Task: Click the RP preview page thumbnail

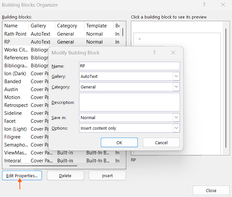Action: click(x=177, y=94)
